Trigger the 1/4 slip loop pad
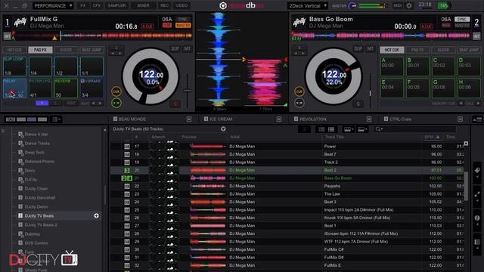 coord(40,66)
